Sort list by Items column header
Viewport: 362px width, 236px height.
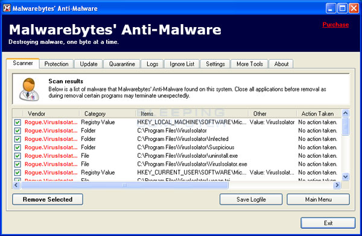(x=192, y=114)
